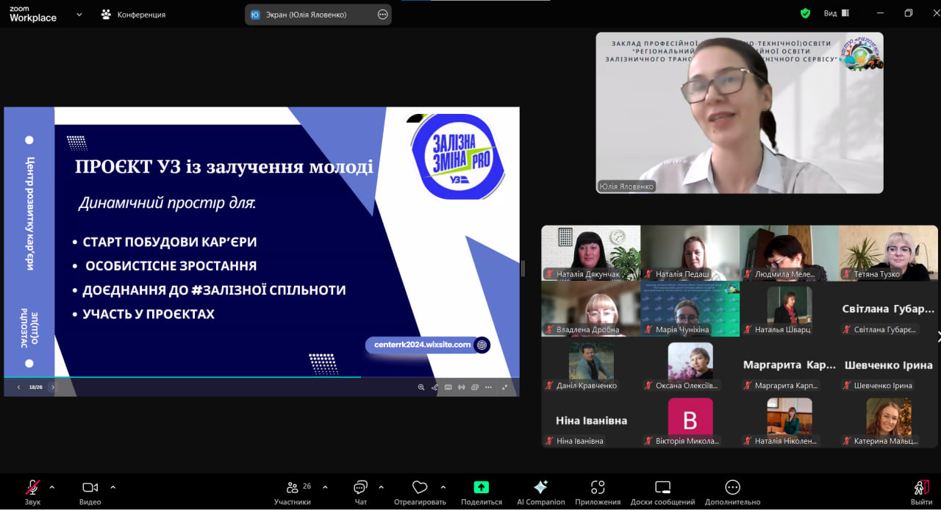Screen dimensions: 941x510
Task: Select Наталія Дякунчак's video tile
Action: (590, 253)
